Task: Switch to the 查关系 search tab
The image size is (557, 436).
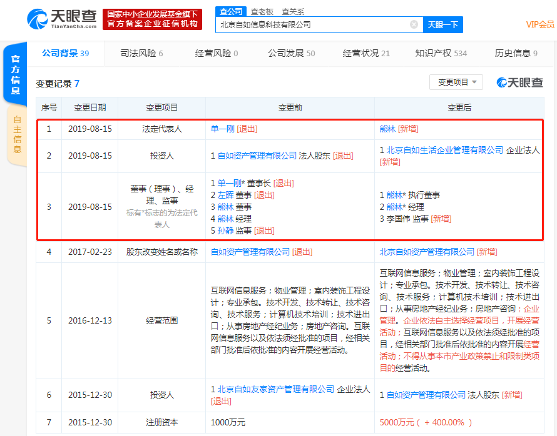Action: pos(293,12)
